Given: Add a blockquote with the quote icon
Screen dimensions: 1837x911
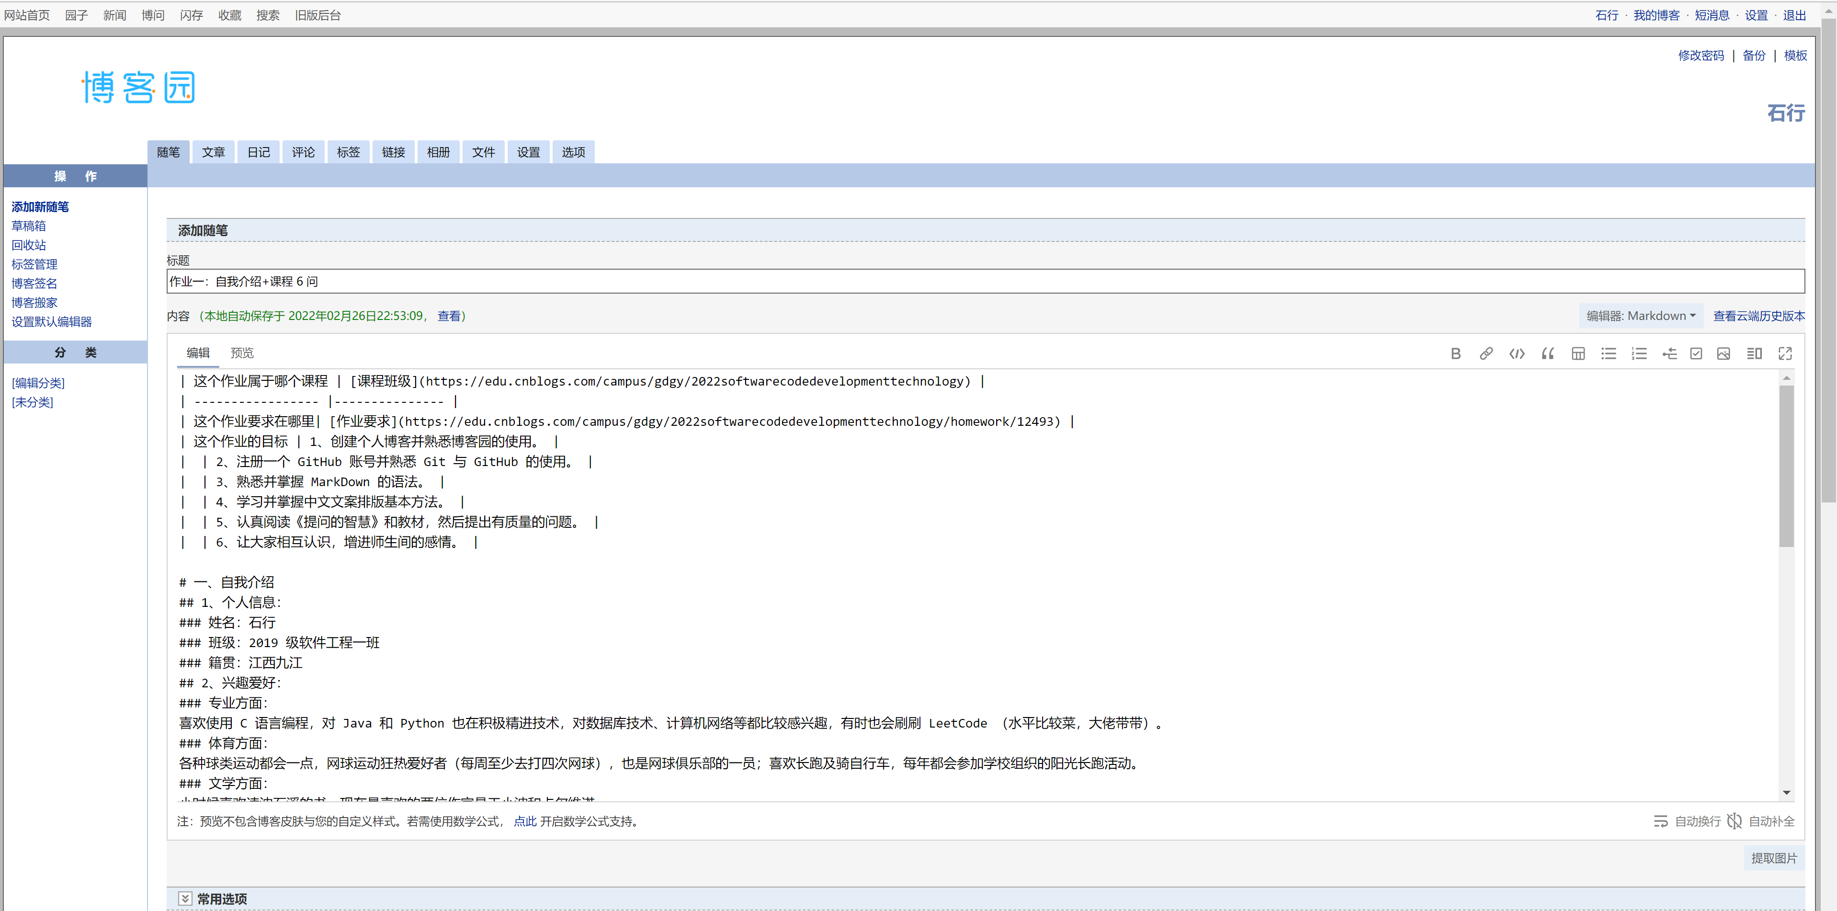Looking at the screenshot, I should [x=1547, y=353].
